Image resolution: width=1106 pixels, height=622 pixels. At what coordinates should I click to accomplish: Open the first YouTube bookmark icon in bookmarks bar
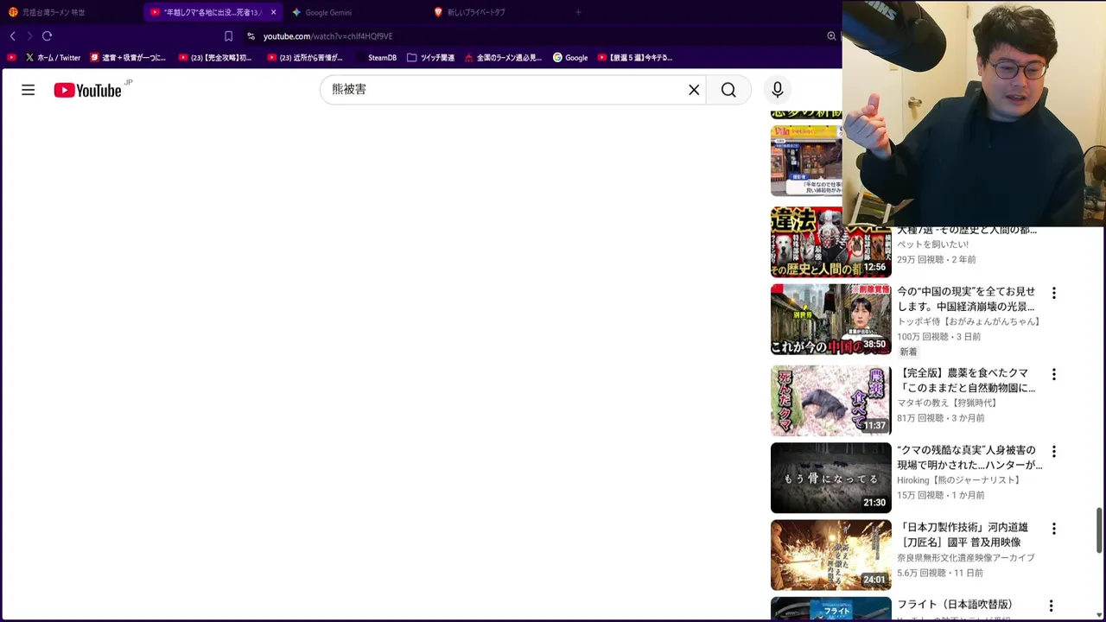tap(11, 58)
